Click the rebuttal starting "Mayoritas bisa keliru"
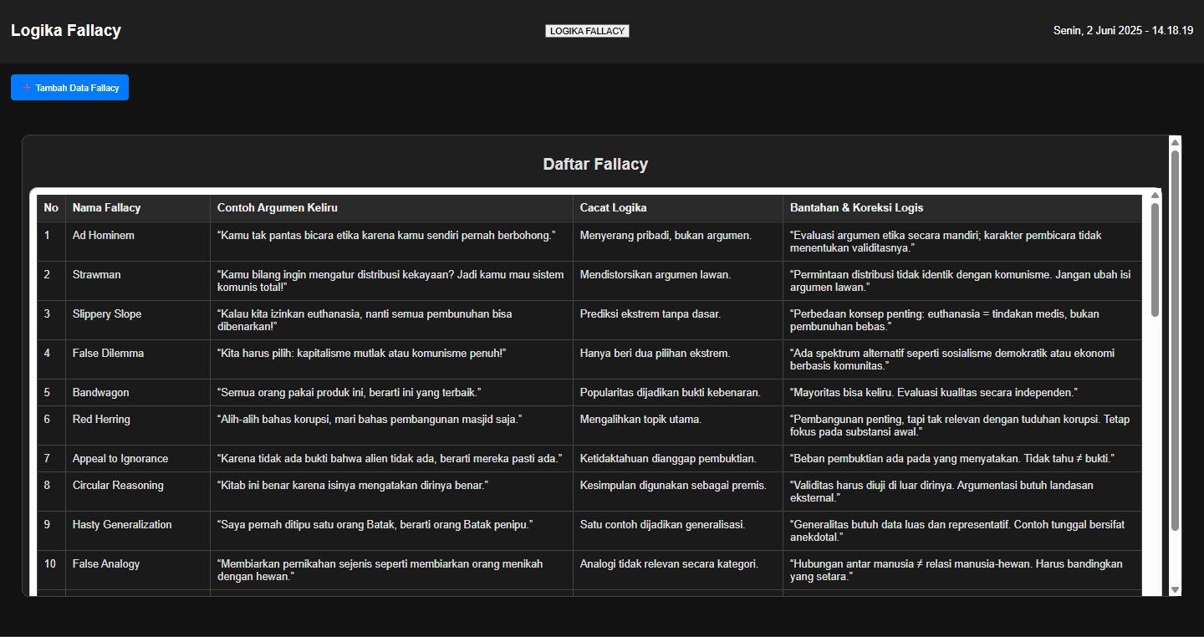Image resolution: width=1204 pixels, height=637 pixels. click(962, 393)
